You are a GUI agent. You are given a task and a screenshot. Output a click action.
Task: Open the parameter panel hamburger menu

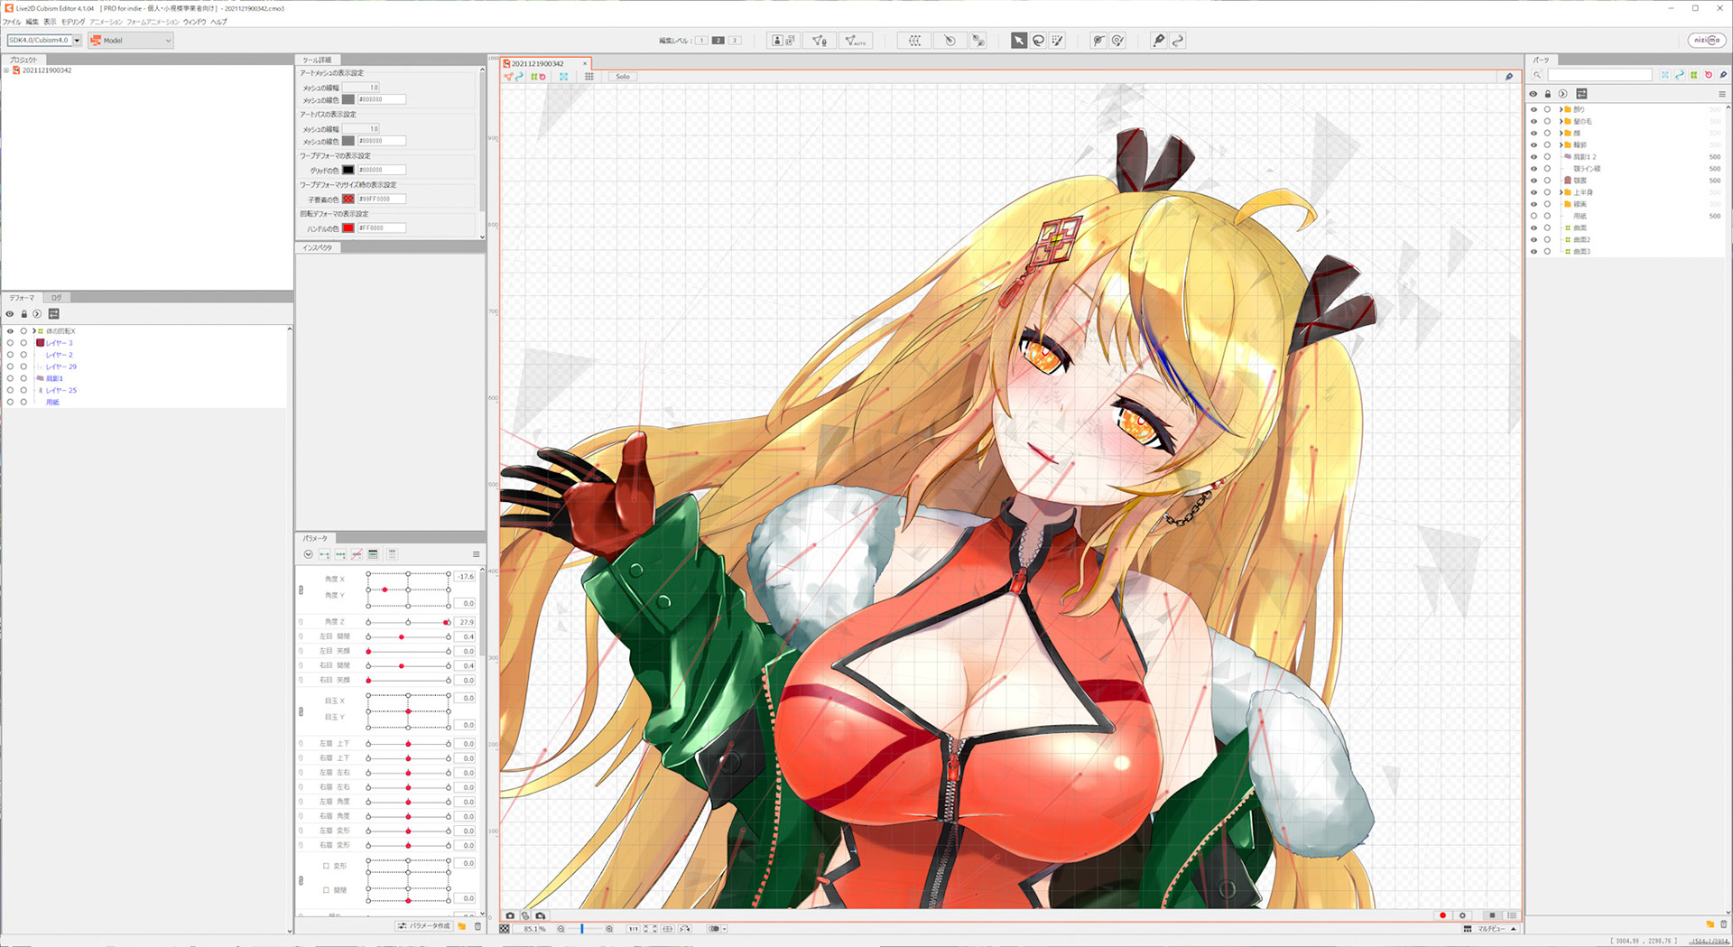point(476,554)
